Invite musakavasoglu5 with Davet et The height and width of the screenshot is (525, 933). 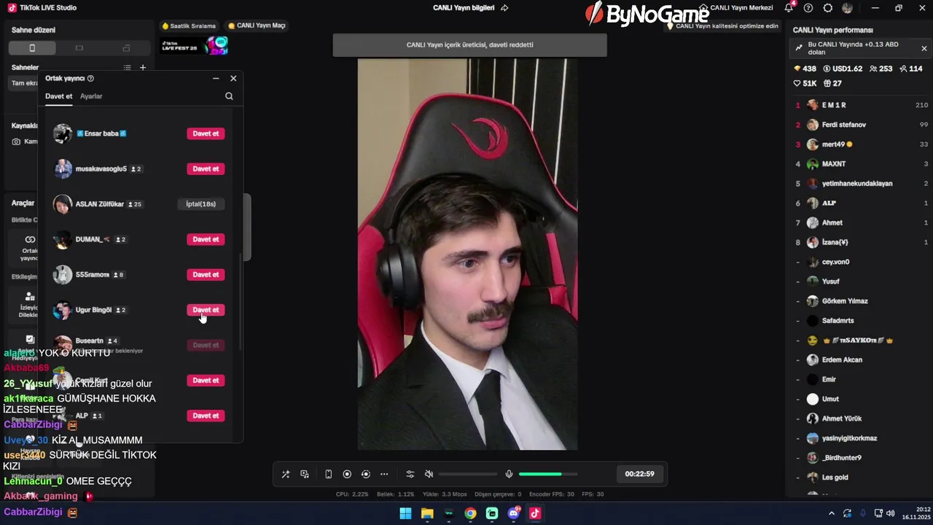coord(206,169)
